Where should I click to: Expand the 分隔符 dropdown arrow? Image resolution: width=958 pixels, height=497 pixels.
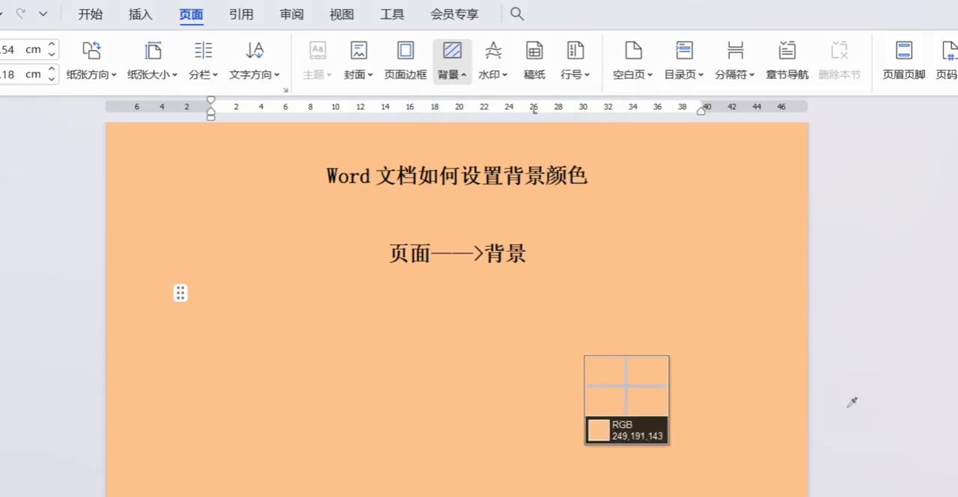click(x=752, y=75)
